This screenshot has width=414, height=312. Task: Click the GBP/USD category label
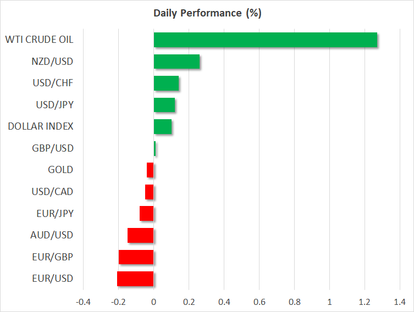(x=53, y=148)
